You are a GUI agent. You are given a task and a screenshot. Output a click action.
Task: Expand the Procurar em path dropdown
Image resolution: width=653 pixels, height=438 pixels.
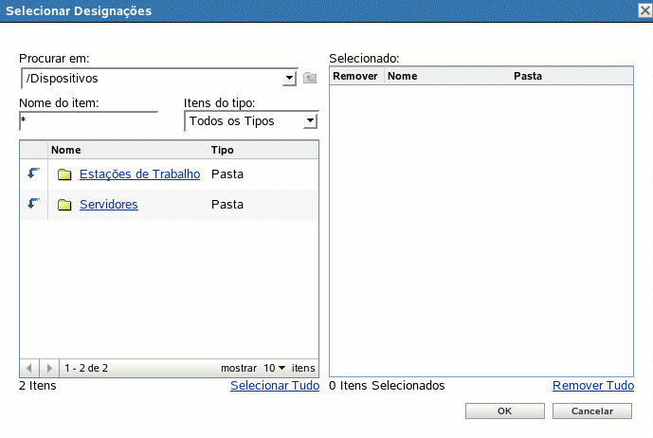point(290,78)
